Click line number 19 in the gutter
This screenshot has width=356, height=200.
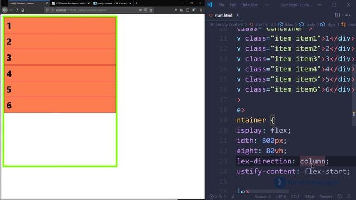223,120
